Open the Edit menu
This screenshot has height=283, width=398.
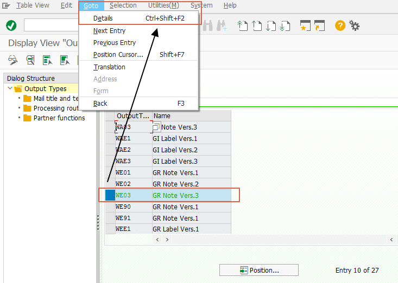click(x=66, y=5)
